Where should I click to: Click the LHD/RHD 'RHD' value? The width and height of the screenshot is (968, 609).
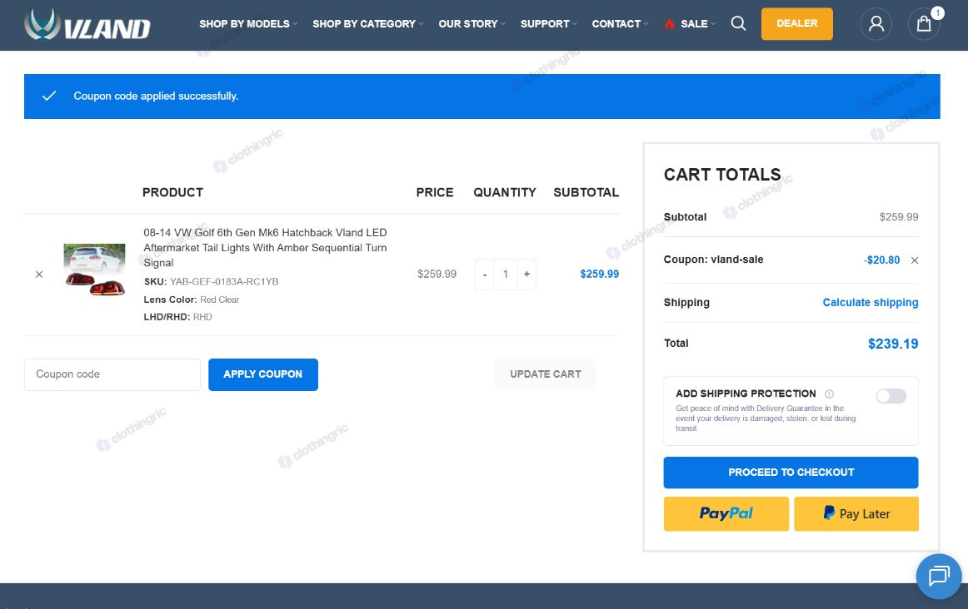tap(202, 317)
